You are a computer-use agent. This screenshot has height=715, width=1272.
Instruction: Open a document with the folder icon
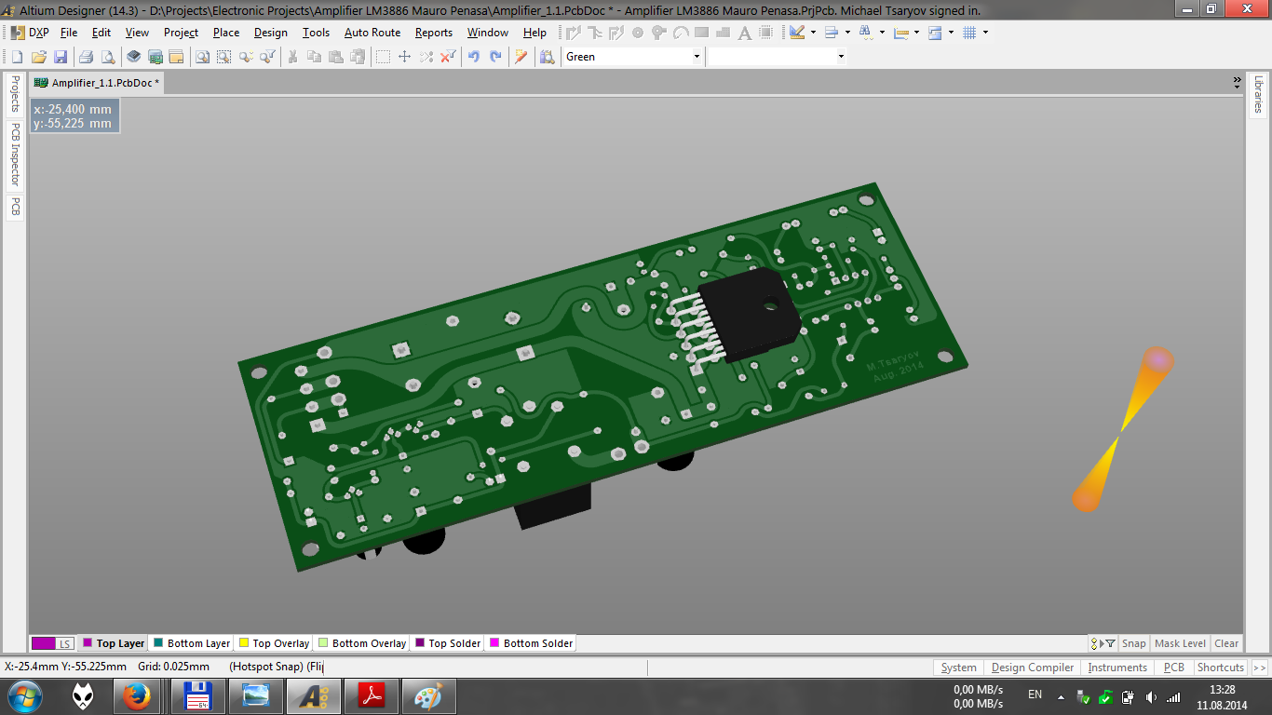[x=39, y=57]
